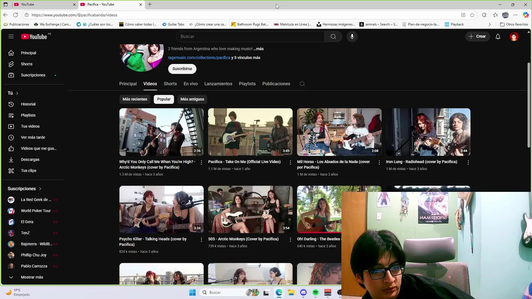Switch to Publicaciones tab

pyautogui.click(x=276, y=84)
